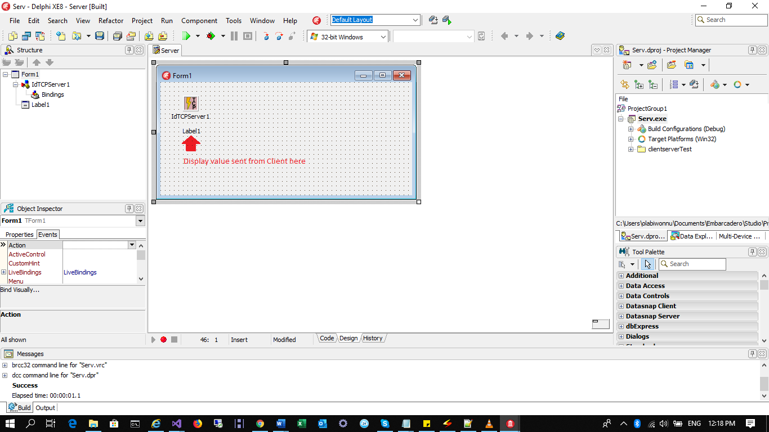The image size is (769, 432).
Task: Expand the Data Access palette category
Action: click(x=622, y=286)
